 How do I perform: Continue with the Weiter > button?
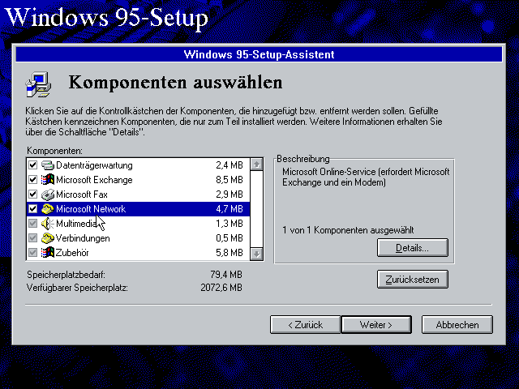click(x=376, y=325)
